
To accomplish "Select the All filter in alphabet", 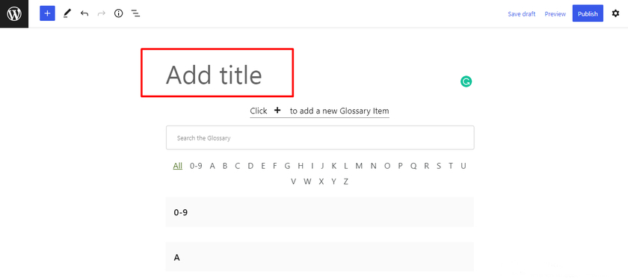I will (x=178, y=166).
